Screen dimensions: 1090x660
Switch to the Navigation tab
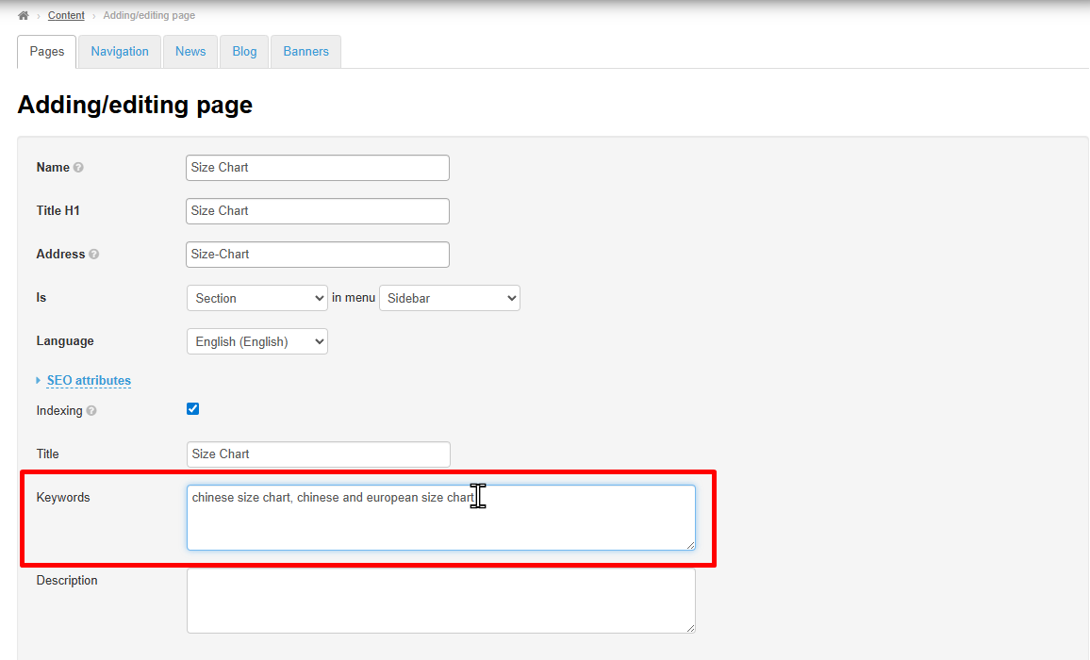(x=120, y=52)
